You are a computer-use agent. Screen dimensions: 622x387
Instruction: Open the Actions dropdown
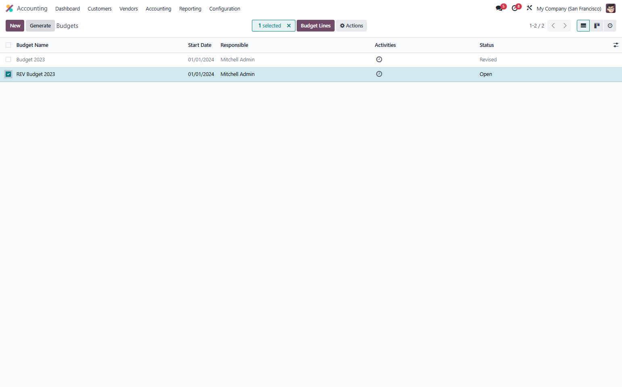[352, 25]
